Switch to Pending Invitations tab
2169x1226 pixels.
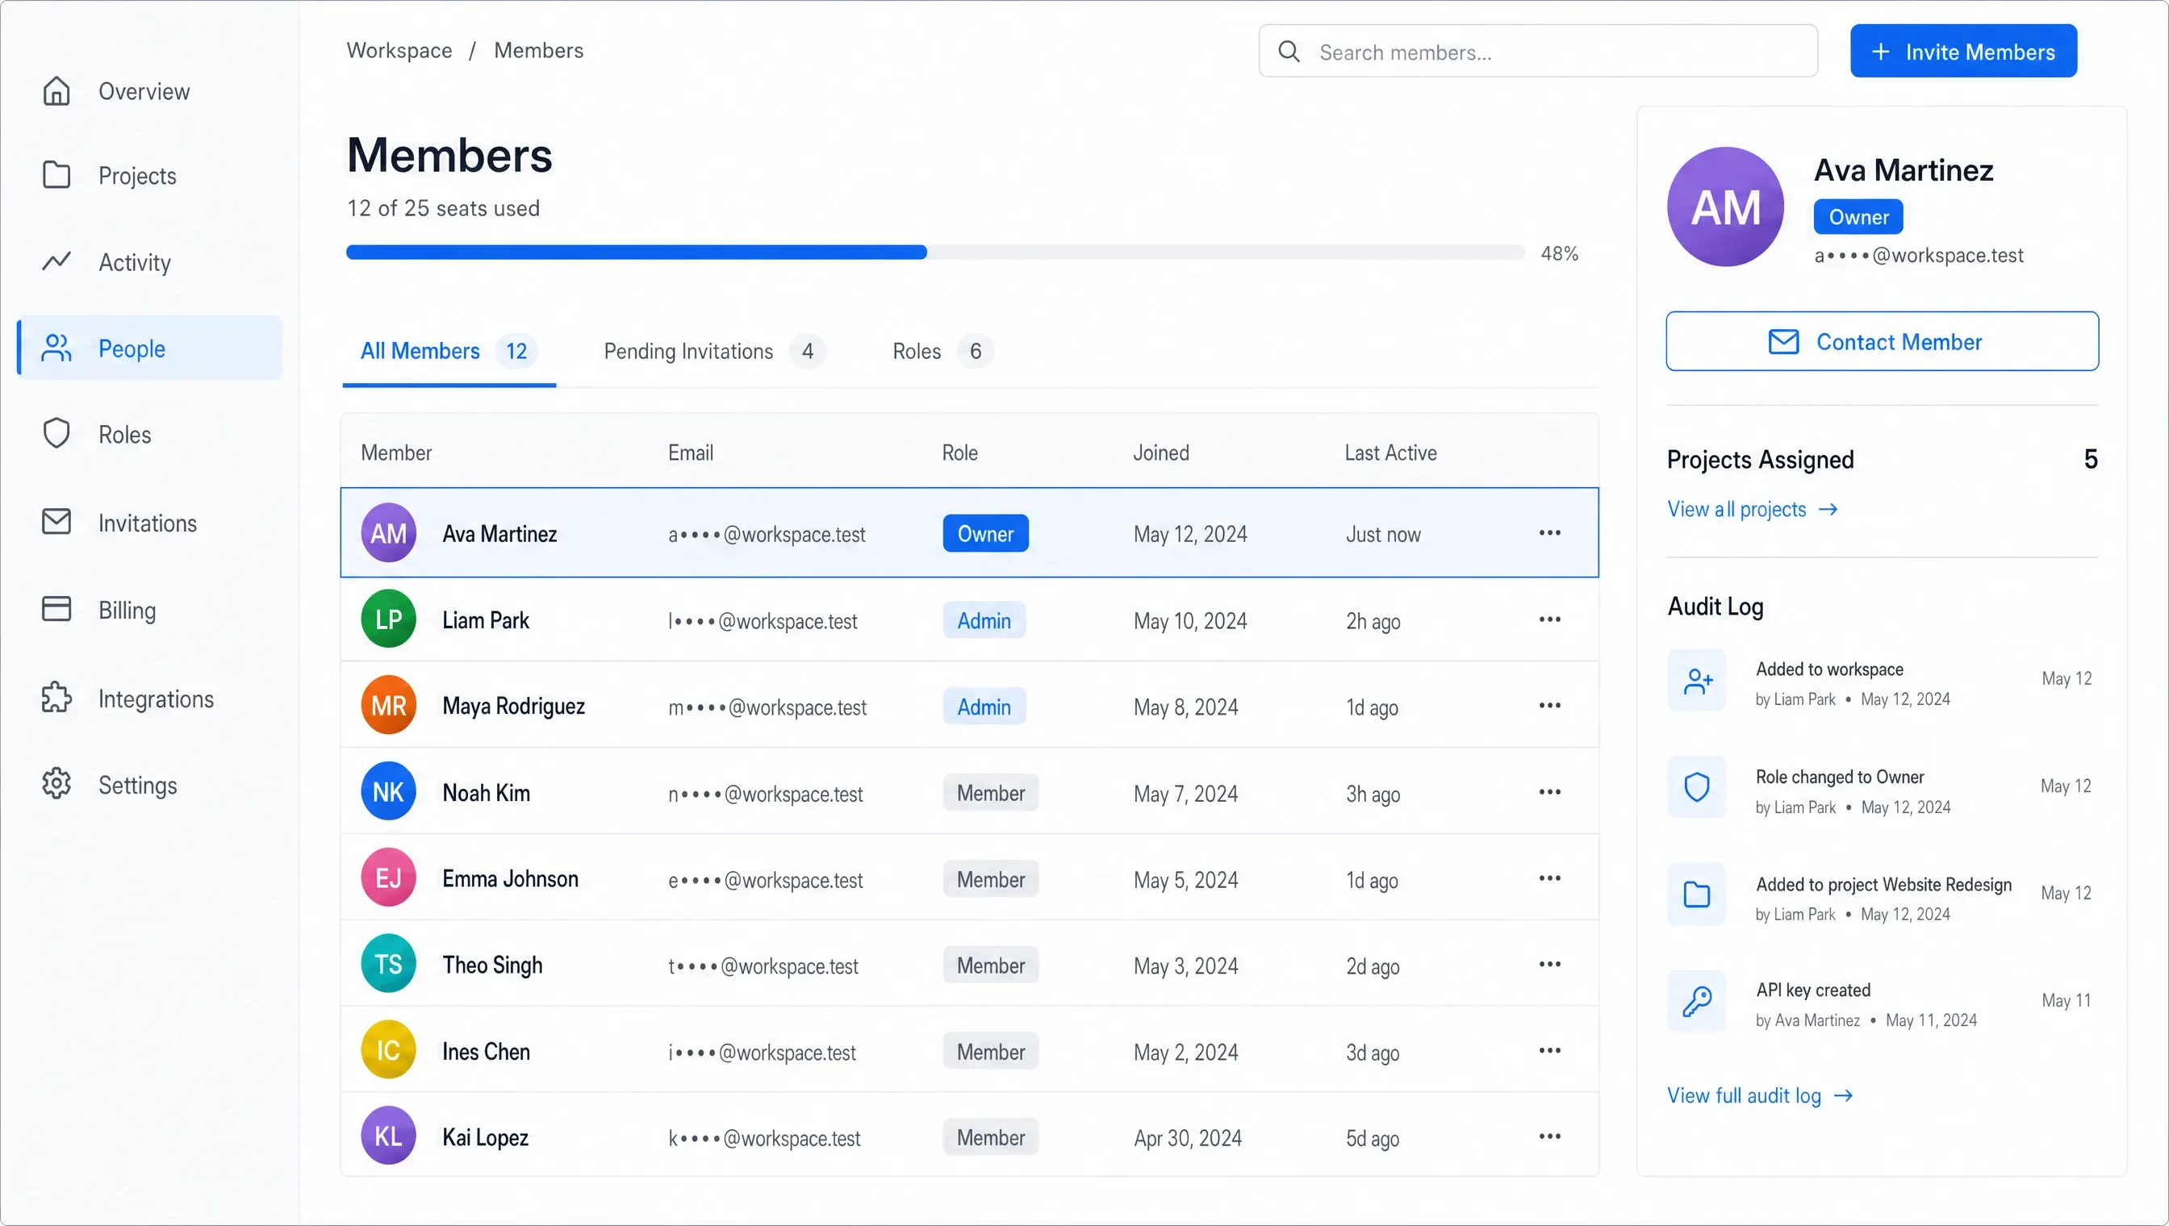714,351
